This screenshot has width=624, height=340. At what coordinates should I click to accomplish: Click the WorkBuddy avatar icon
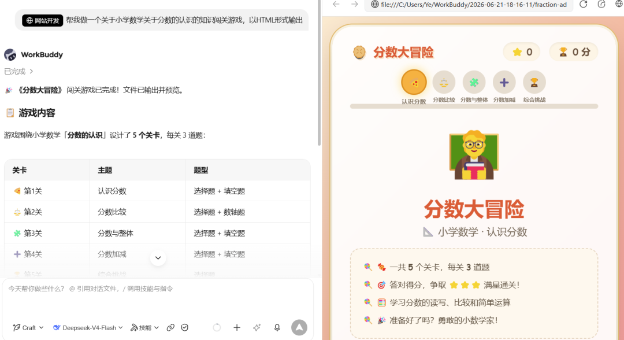tap(10, 54)
